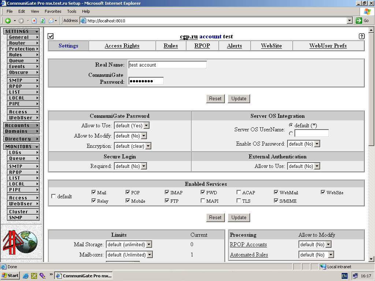The image size is (375, 281).
Task: Click the CommuniGate bridge and globe logo
Action: click(x=20, y=242)
